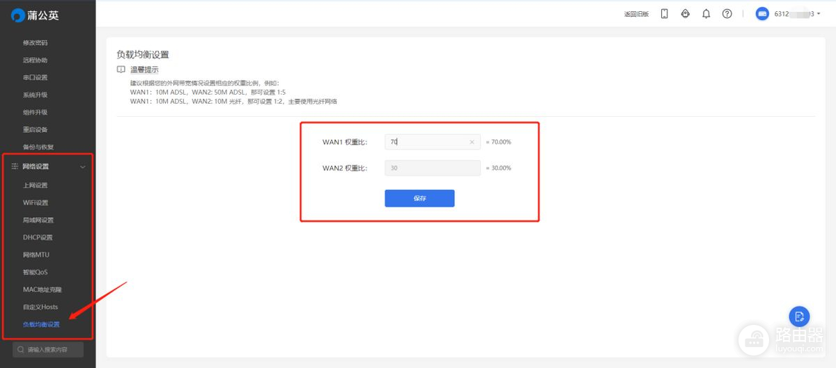This screenshot has height=368, width=836.
Task: Open the account dropdown arrow
Action: (x=819, y=14)
